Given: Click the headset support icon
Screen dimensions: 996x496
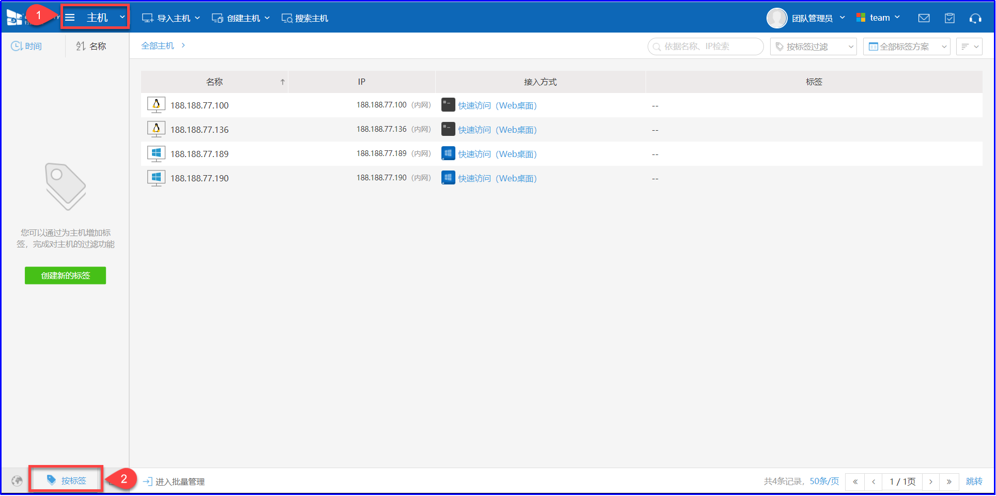Looking at the screenshot, I should [x=975, y=18].
